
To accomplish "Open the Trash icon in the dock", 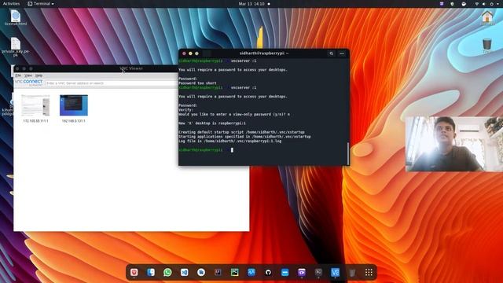I will tap(352, 273).
